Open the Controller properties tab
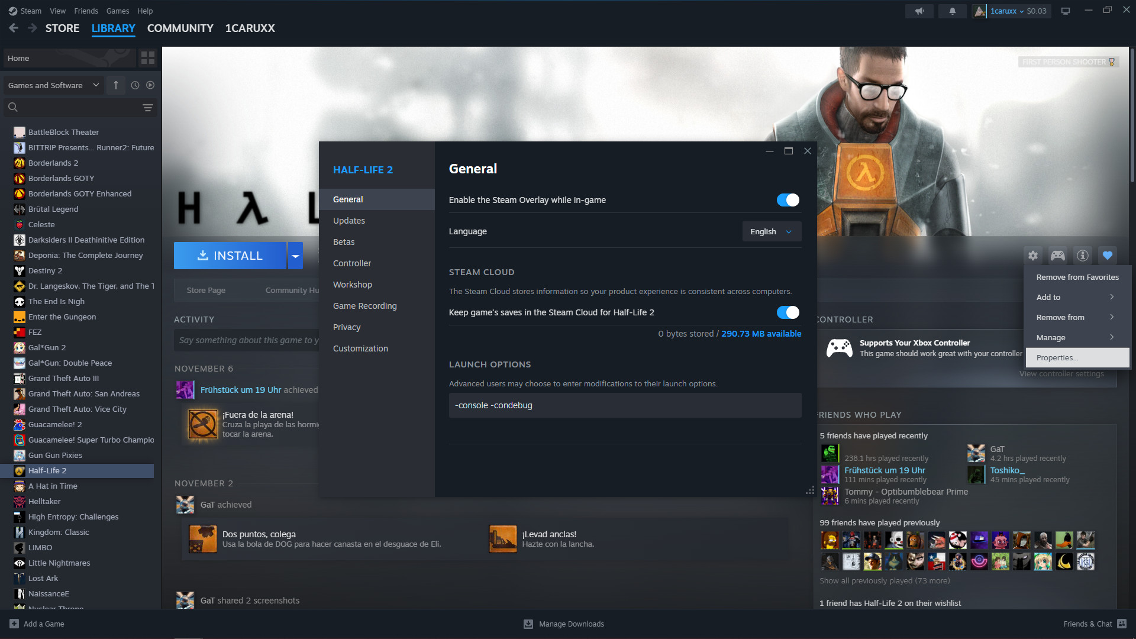This screenshot has height=639, width=1136. 377,263
